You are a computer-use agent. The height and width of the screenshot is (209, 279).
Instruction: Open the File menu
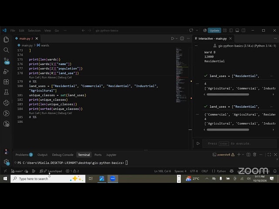tap(13, 30)
